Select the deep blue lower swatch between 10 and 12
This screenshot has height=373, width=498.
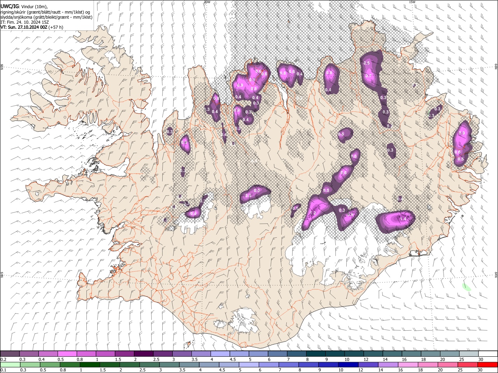(x=348, y=364)
